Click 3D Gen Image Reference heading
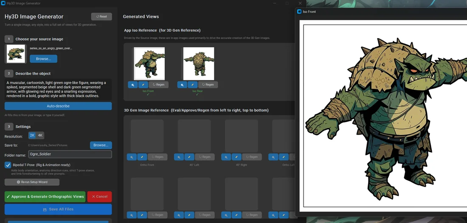The width and height of the screenshot is (467, 223). click(196, 110)
